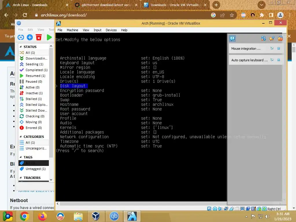Click the network adapter icon in VirtualBox status bar

pos(226,209)
